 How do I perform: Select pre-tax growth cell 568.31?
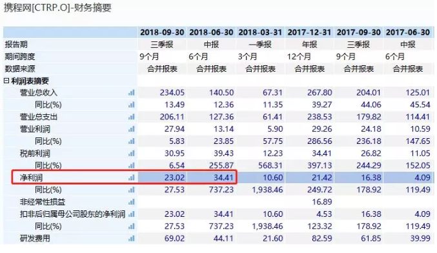270,165
